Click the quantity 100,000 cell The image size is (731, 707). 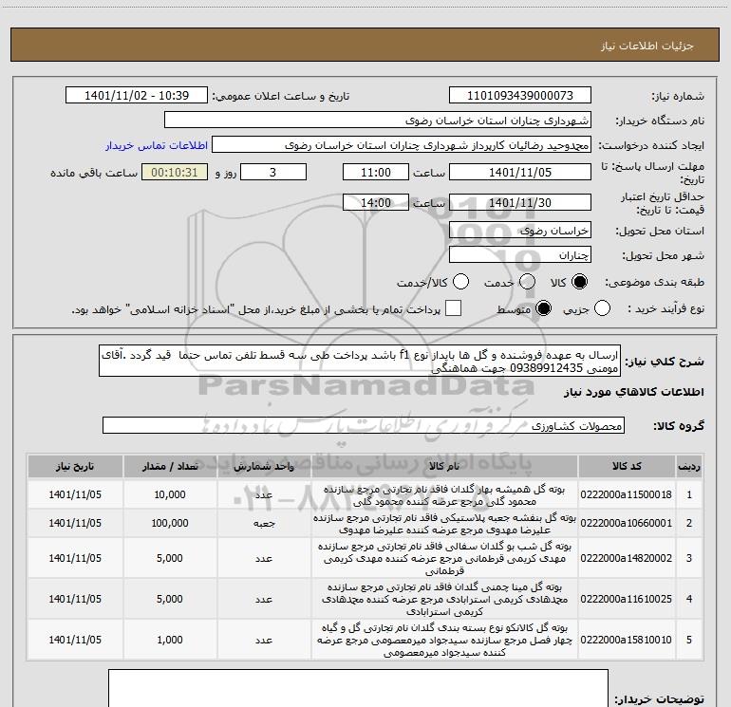170,524
